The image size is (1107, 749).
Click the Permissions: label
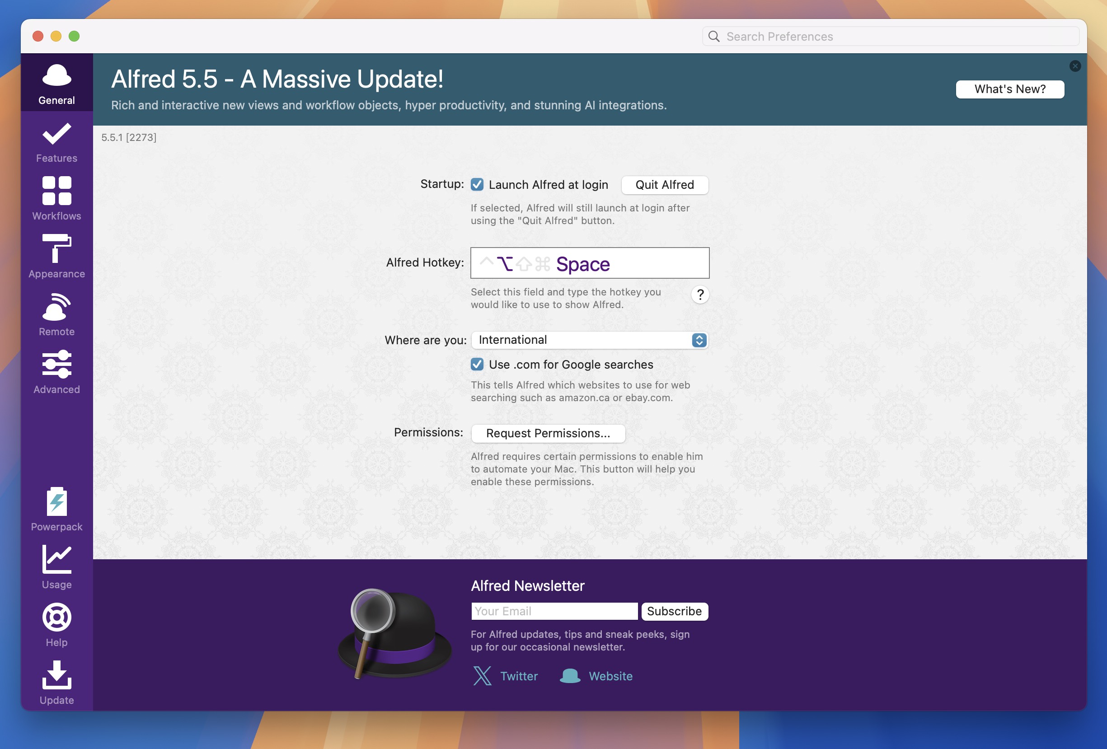point(429,432)
